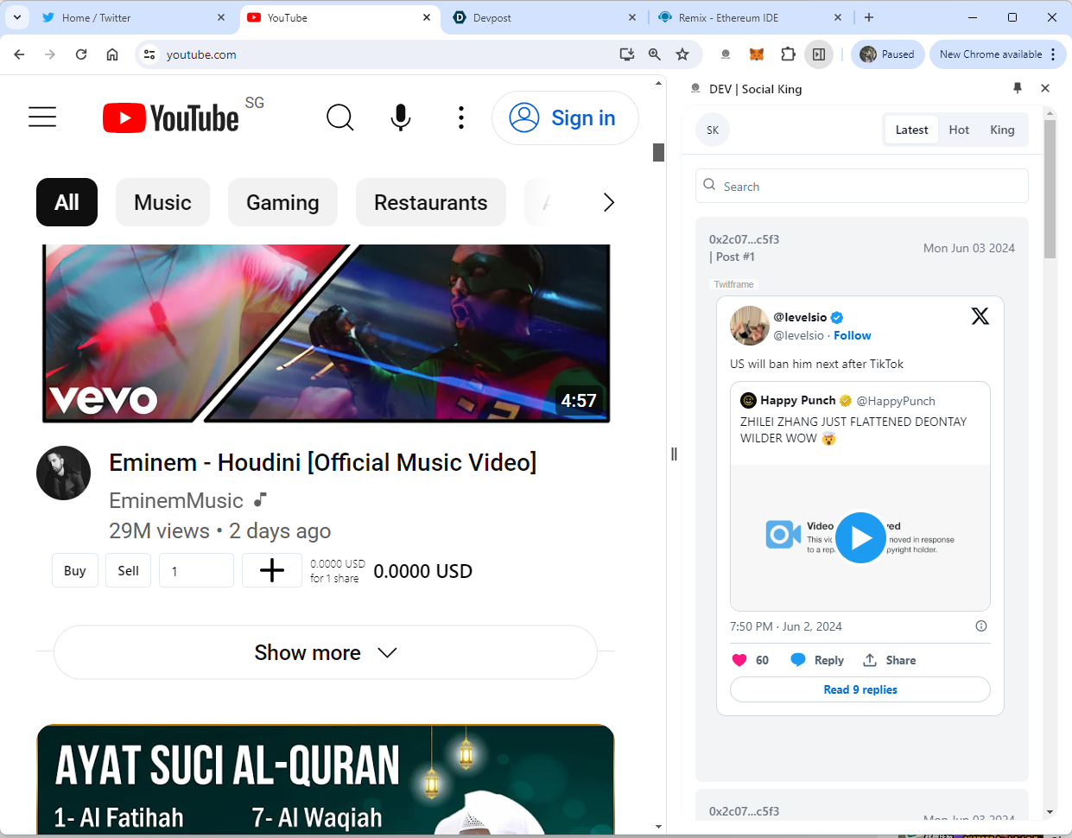Viewport: 1072px width, 838px height.
Task: Share the Happy Punch post
Action: pyautogui.click(x=889, y=660)
